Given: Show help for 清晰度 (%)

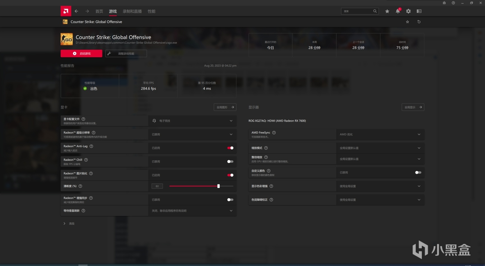Looking at the screenshot, I should tap(80, 186).
